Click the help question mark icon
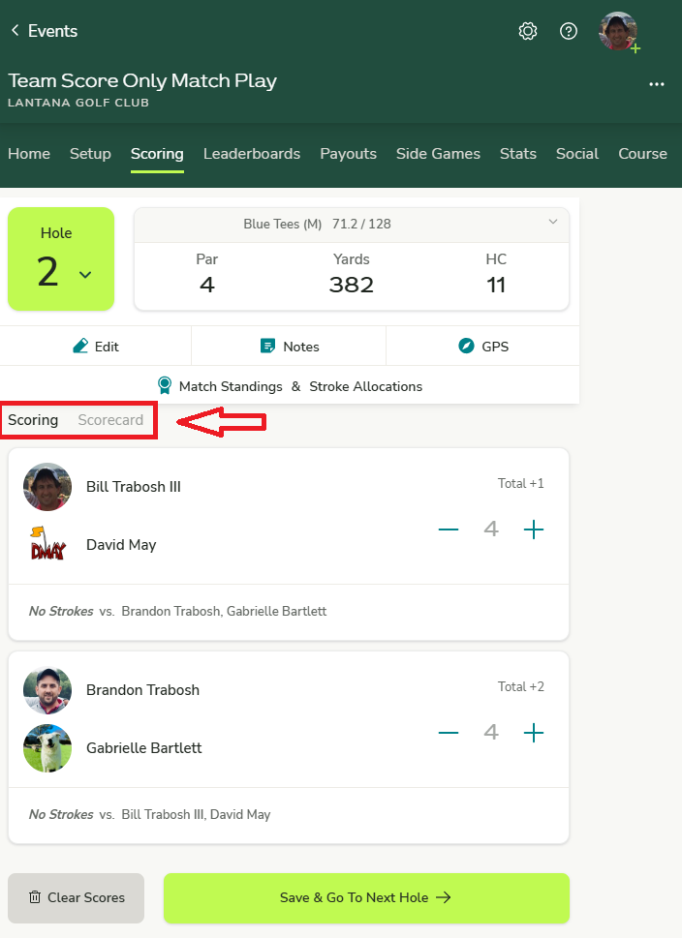The image size is (682, 938). 569,31
